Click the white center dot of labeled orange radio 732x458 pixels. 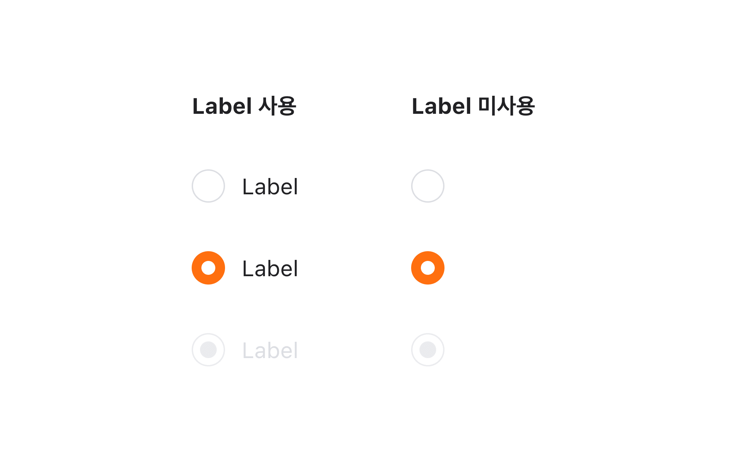click(208, 268)
